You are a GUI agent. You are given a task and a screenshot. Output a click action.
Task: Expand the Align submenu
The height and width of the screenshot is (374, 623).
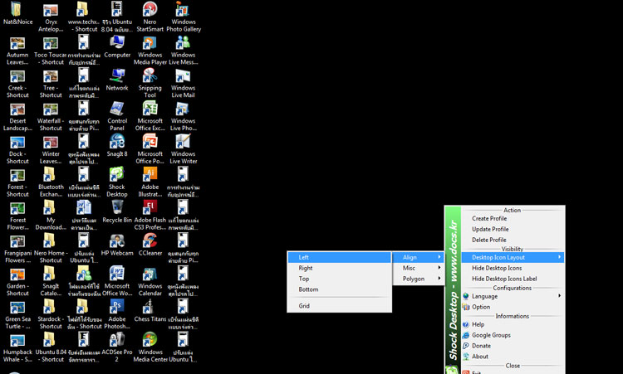pos(418,257)
